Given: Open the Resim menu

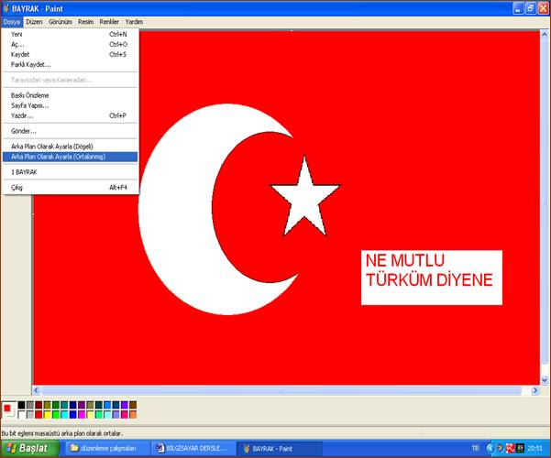Looking at the screenshot, I should point(86,22).
